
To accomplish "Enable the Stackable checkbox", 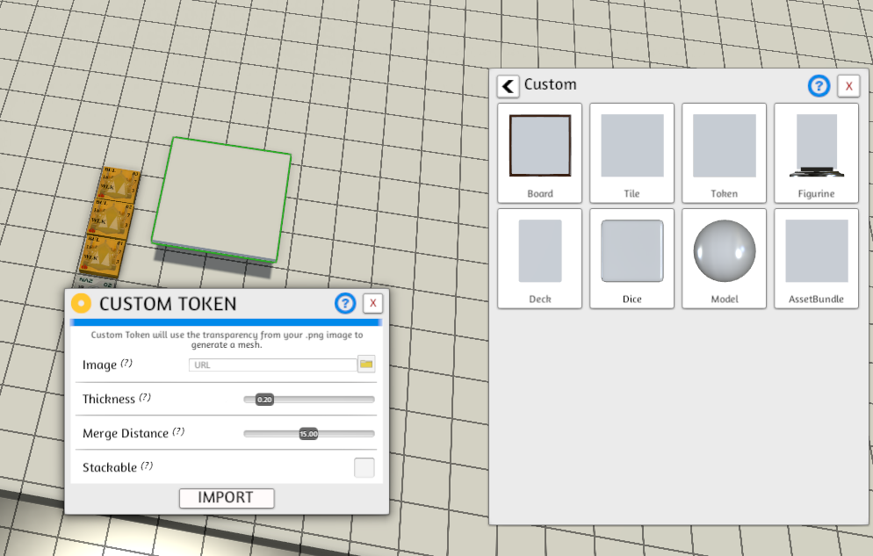I will (x=364, y=467).
